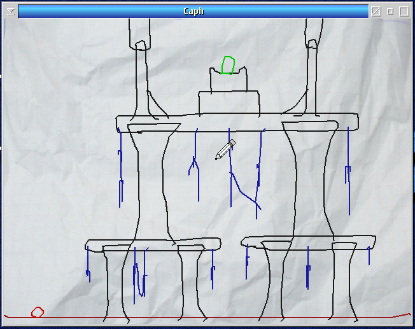Screen dimensions: 415x329
Task: Click the pencil drawing cursor
Action: 225,150
